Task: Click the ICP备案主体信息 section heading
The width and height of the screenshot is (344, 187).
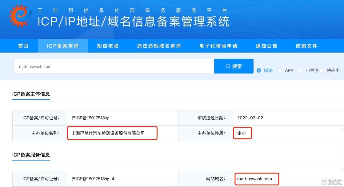Action: [x=31, y=94]
